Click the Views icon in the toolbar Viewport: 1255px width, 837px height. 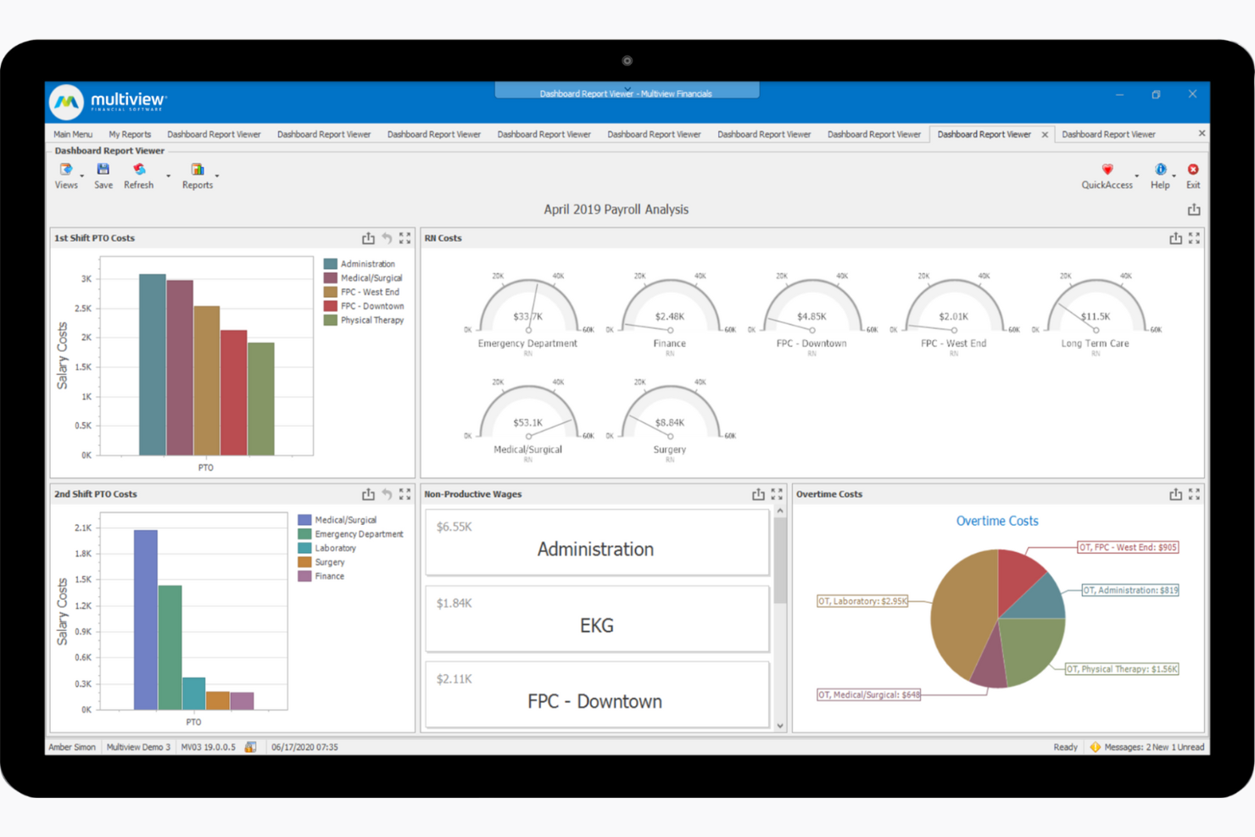tap(66, 170)
